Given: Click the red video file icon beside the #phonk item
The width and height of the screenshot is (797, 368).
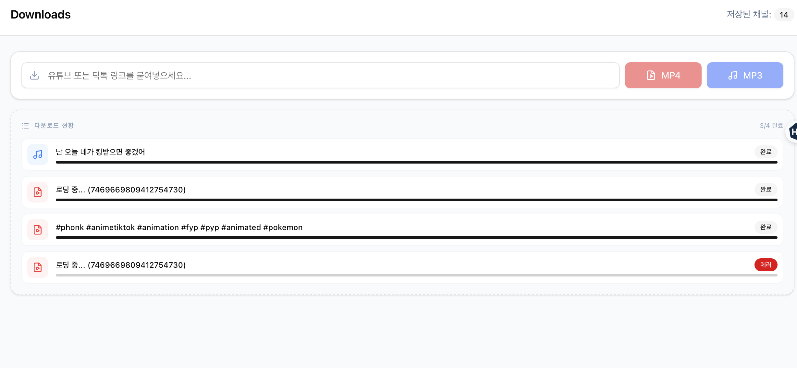Looking at the screenshot, I should pyautogui.click(x=38, y=230).
